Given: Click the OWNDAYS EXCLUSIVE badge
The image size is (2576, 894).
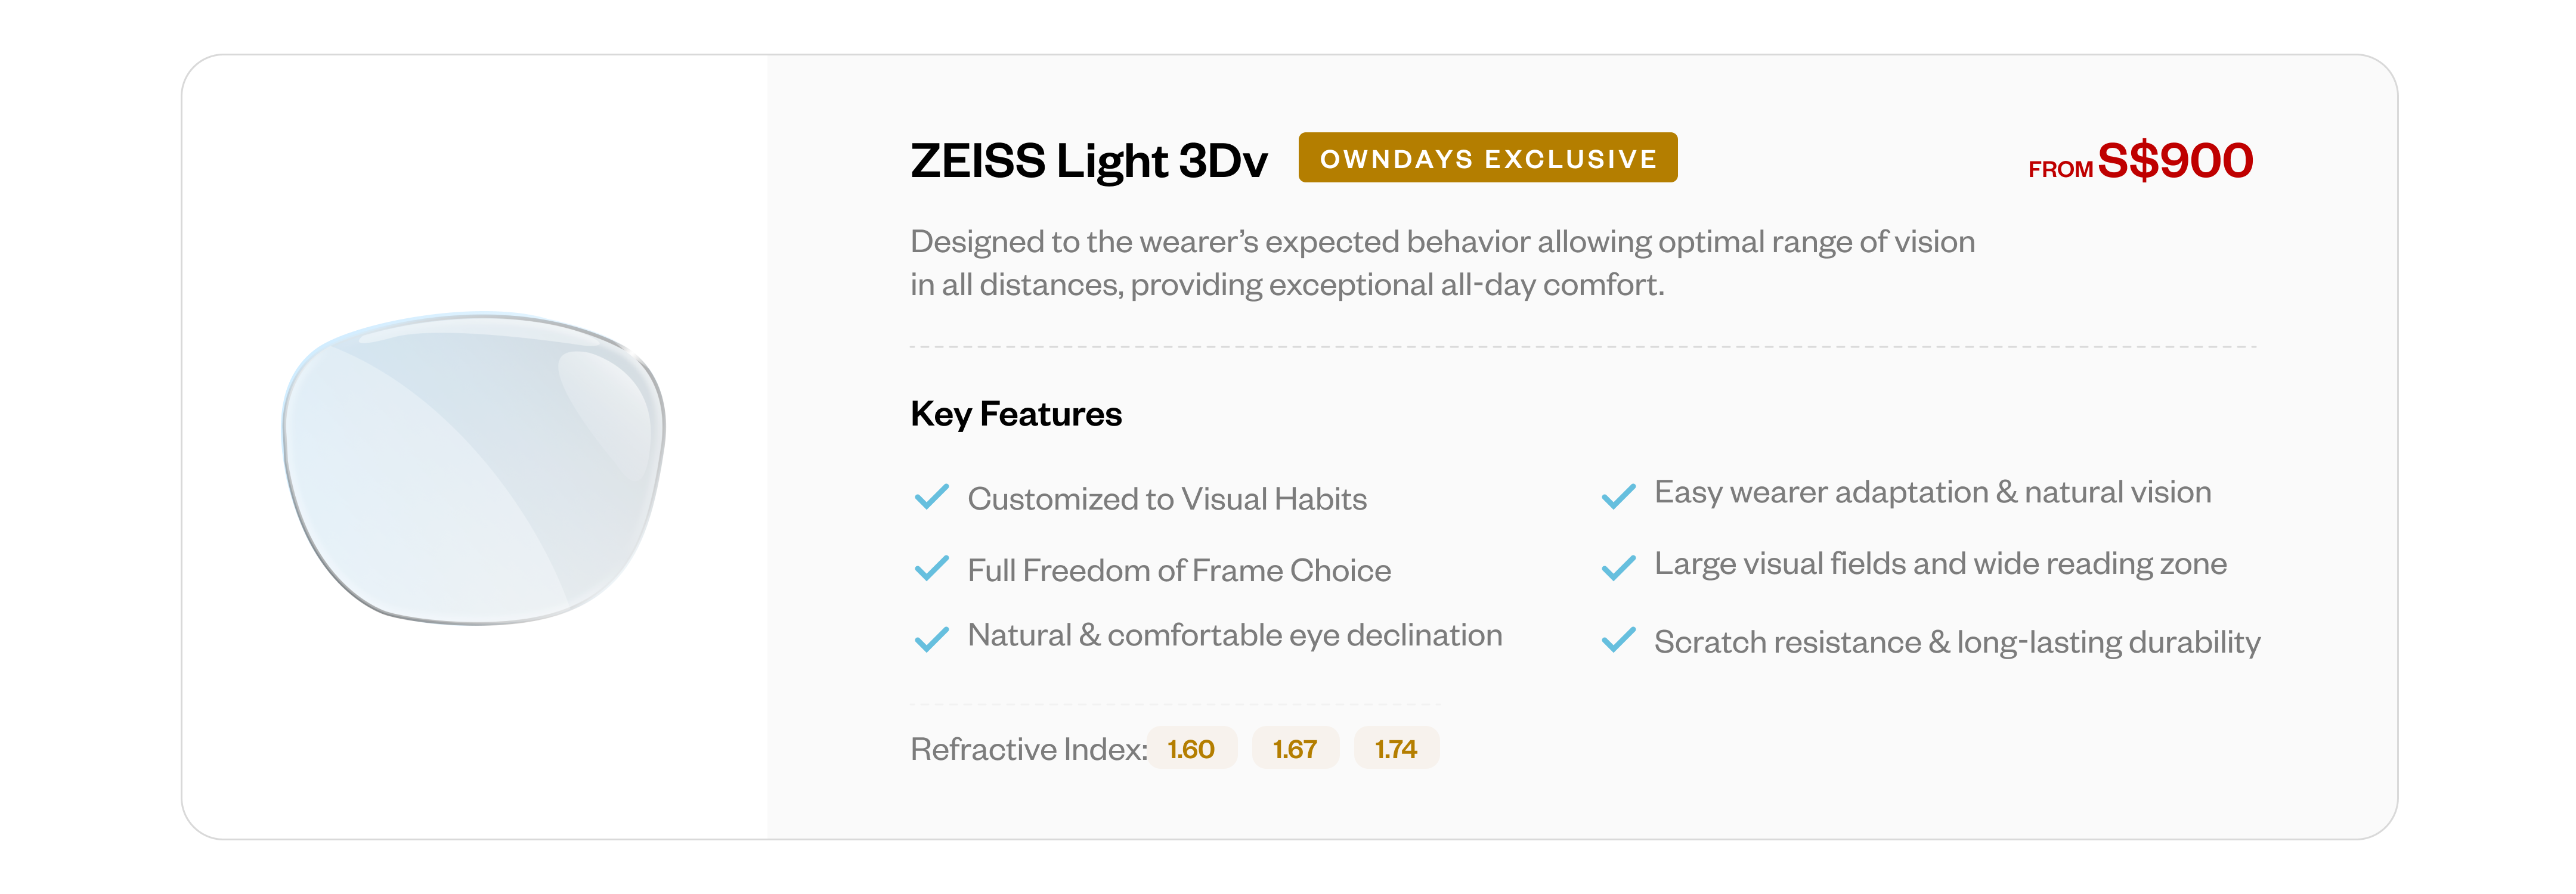Looking at the screenshot, I should click(x=1487, y=158).
